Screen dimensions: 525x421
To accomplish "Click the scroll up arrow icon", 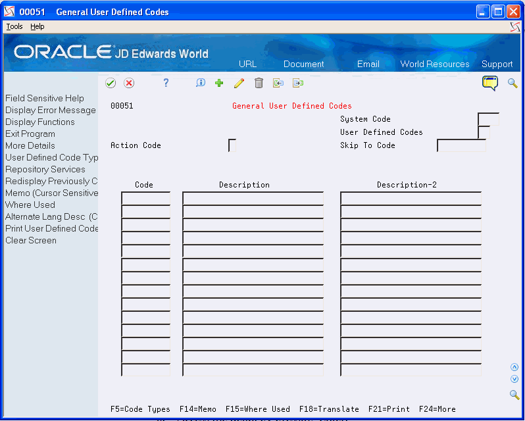I will coord(514,368).
